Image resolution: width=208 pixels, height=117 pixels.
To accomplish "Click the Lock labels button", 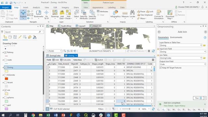I will 150,12.
